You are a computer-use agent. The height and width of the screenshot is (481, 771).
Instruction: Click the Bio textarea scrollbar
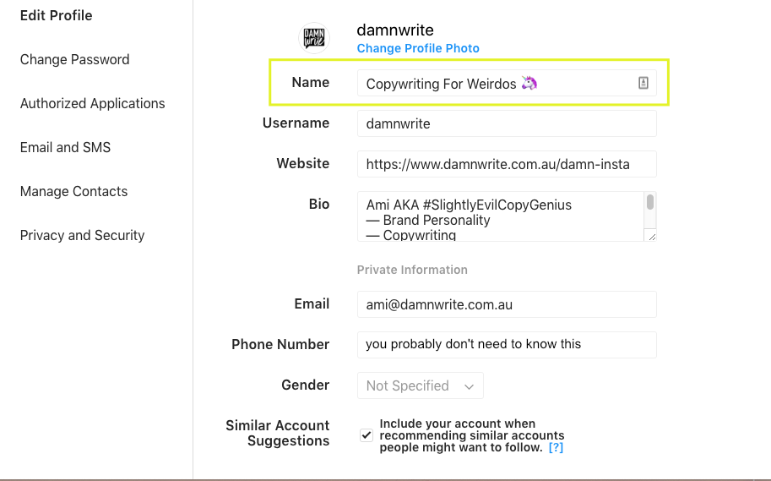[649, 203]
